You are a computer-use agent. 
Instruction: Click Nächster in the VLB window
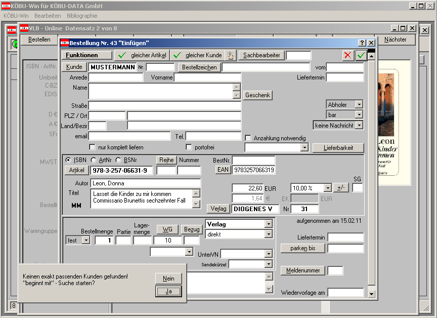pos(395,39)
